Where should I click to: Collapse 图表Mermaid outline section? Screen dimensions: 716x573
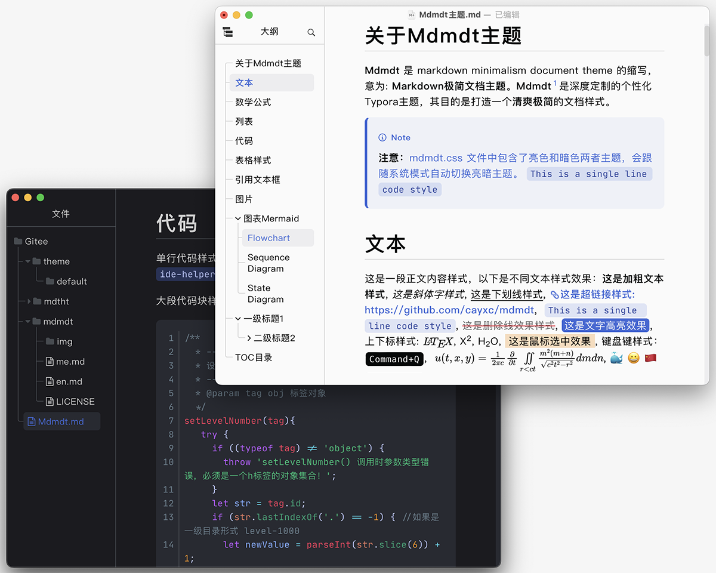(x=238, y=219)
